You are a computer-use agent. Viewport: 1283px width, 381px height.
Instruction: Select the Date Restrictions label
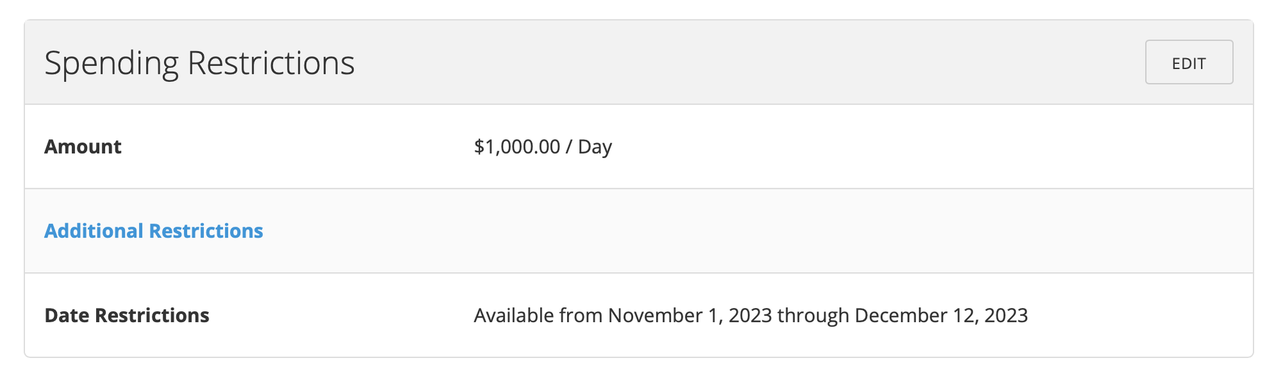pyautogui.click(x=126, y=315)
